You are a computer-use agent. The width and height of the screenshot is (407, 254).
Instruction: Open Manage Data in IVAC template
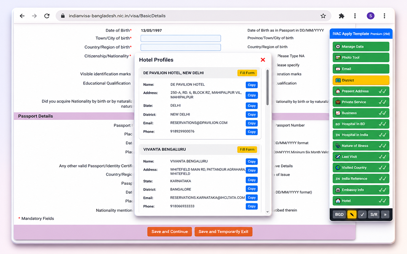(x=361, y=46)
